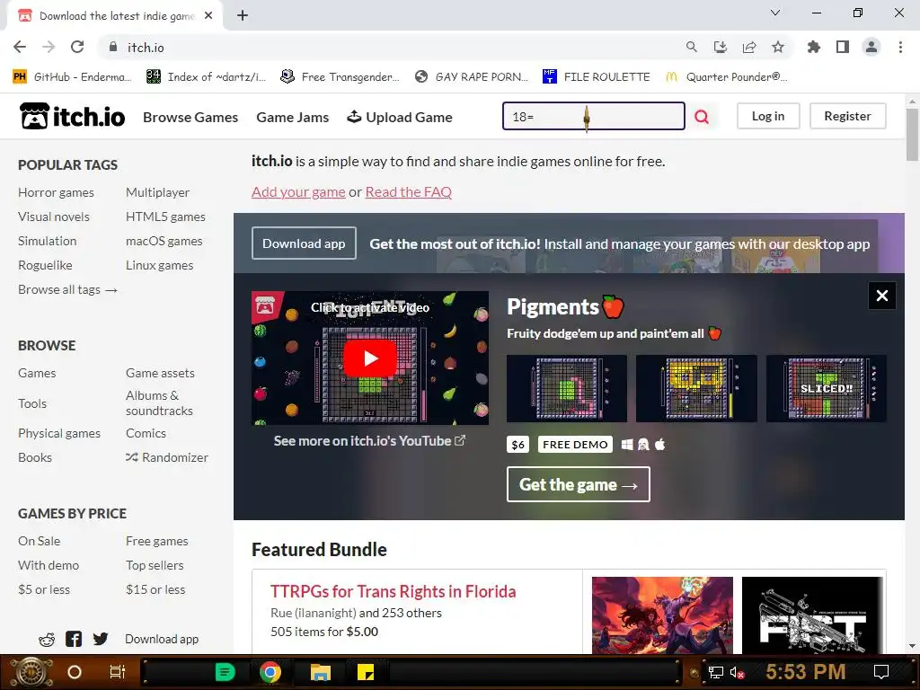Open the Read the FAQ link

[x=409, y=192]
